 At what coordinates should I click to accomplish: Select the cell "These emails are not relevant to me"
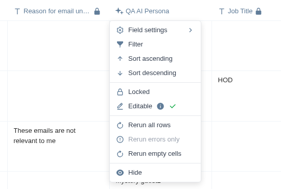tap(58, 147)
